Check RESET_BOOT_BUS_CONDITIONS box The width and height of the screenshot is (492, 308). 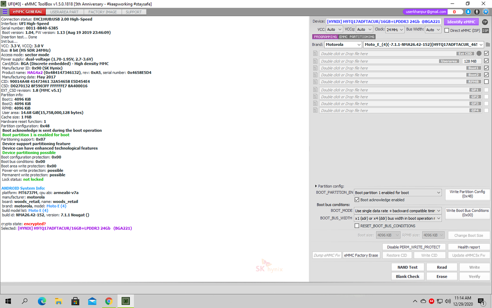pyautogui.click(x=357, y=226)
